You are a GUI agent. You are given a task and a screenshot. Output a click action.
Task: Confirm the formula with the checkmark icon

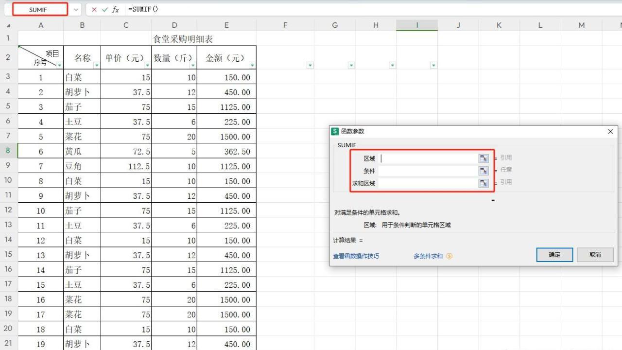pyautogui.click(x=104, y=10)
